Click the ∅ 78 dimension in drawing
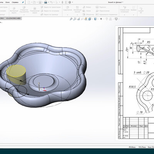Image resolution: width=154 pixels, height=154 pixels. coord(139,112)
